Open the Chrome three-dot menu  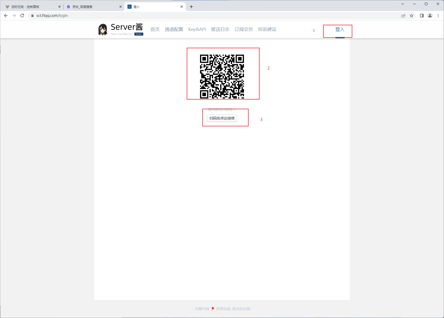(x=438, y=16)
